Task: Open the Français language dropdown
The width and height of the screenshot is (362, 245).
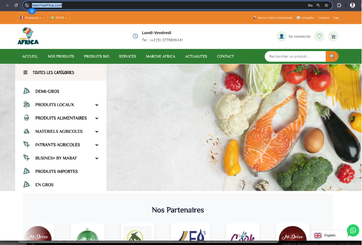Action: point(31,18)
